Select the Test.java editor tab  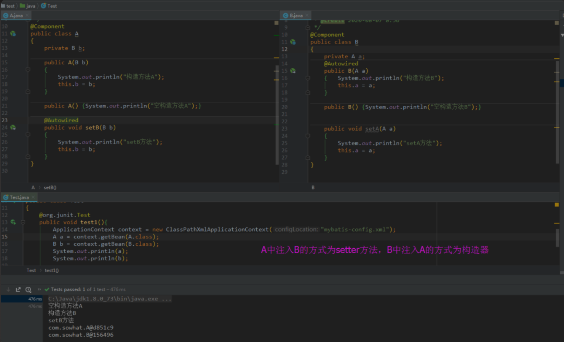point(19,197)
